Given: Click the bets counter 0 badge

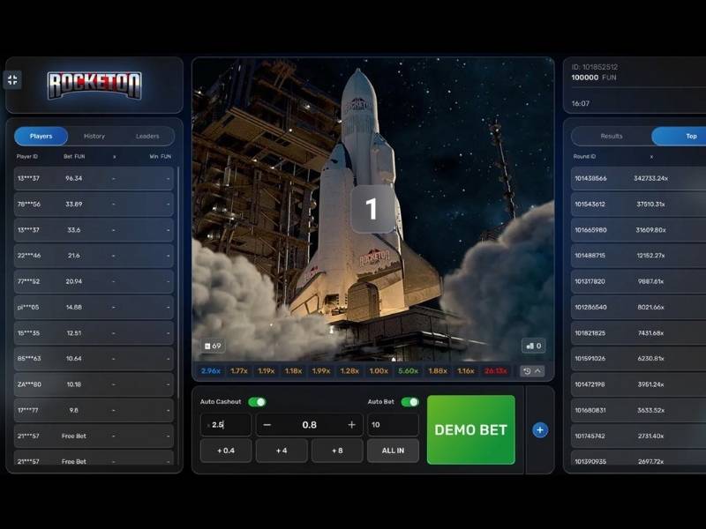Looking at the screenshot, I should (x=534, y=346).
